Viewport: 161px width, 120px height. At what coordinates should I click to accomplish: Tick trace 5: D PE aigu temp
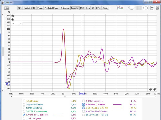[x=24, y=108]
